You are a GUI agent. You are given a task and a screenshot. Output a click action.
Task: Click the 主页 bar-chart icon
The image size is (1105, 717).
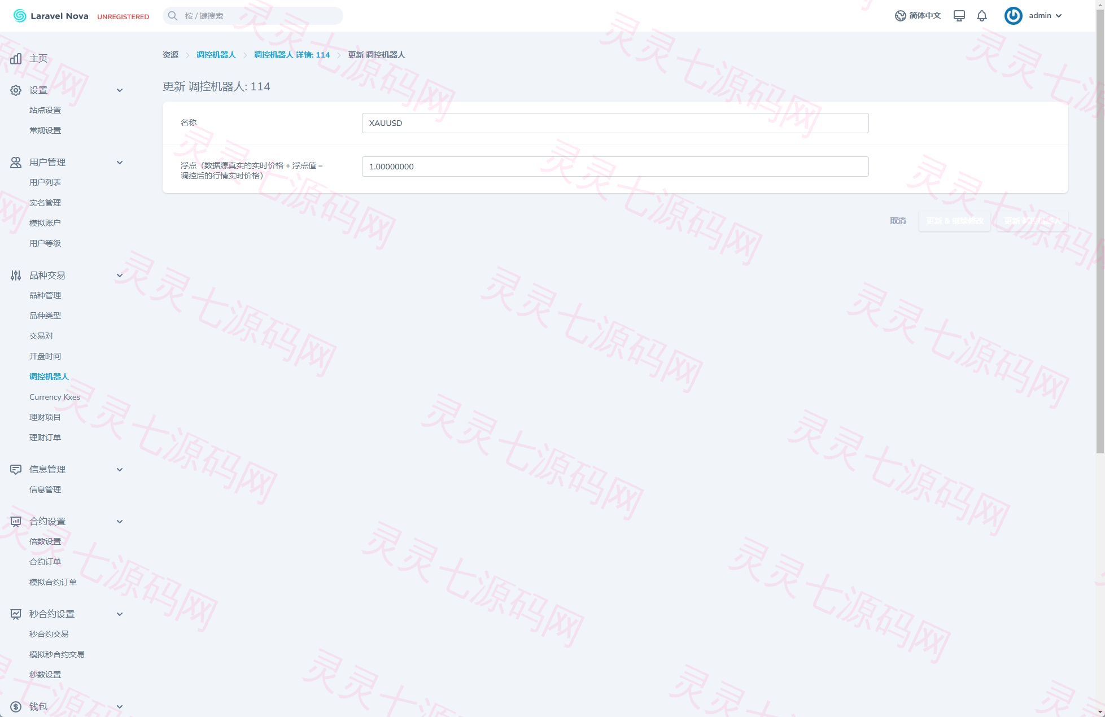tap(16, 59)
